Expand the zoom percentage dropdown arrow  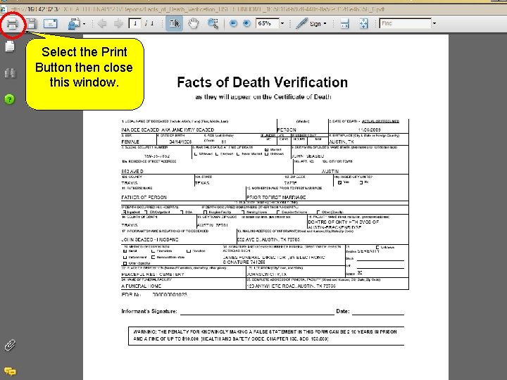click(282, 23)
